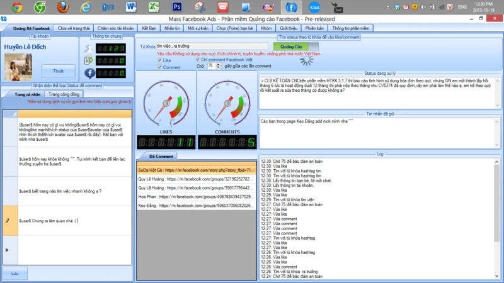Click the network signal tray icon

point(442,7)
